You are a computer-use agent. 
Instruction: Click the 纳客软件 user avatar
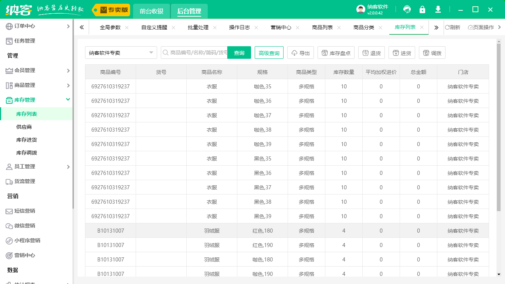pyautogui.click(x=360, y=10)
